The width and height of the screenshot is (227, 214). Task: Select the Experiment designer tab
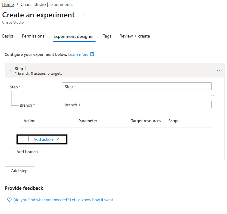(x=73, y=36)
